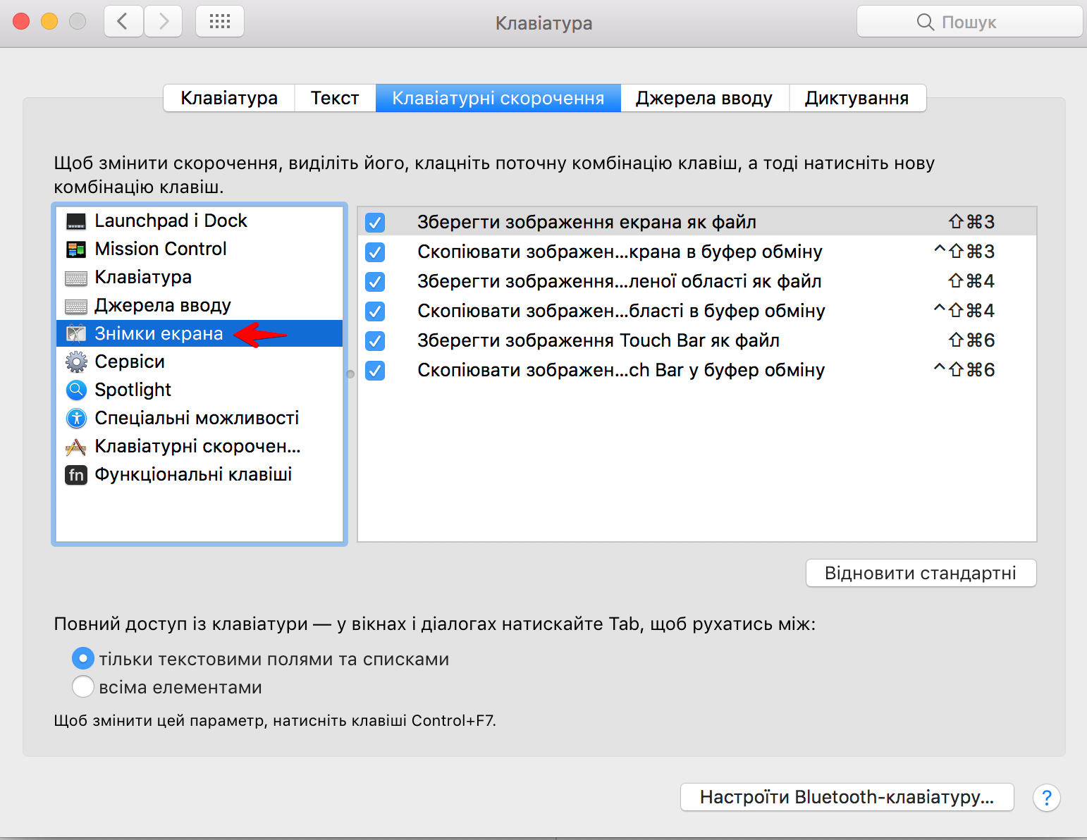Click the Знімки екрана screenshot icon
Viewport: 1087px width, 840px height.
(76, 334)
